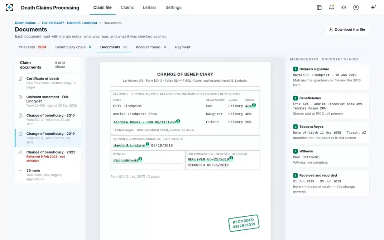Go to the Death claims breadcrumb

click(x=25, y=23)
